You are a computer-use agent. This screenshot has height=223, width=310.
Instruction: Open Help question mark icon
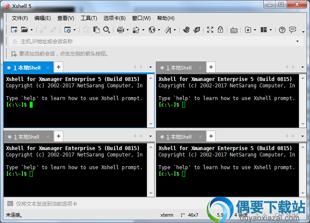(x=282, y=30)
